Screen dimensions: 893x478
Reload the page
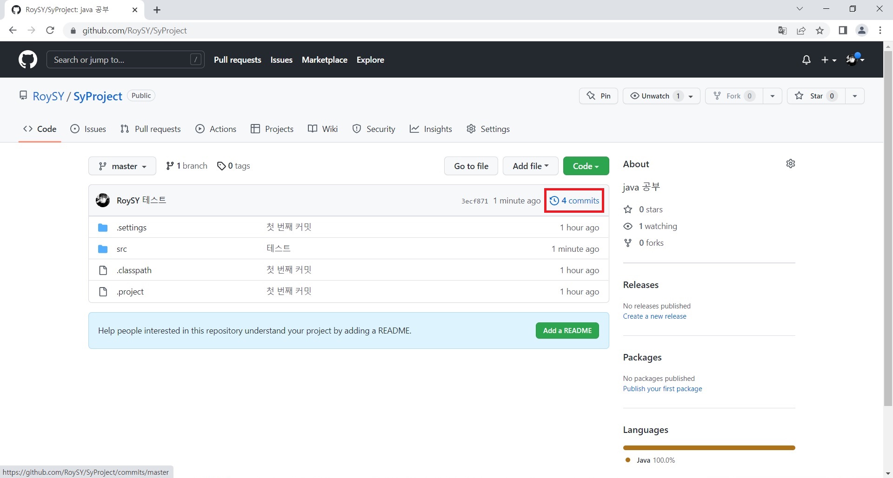(x=50, y=30)
